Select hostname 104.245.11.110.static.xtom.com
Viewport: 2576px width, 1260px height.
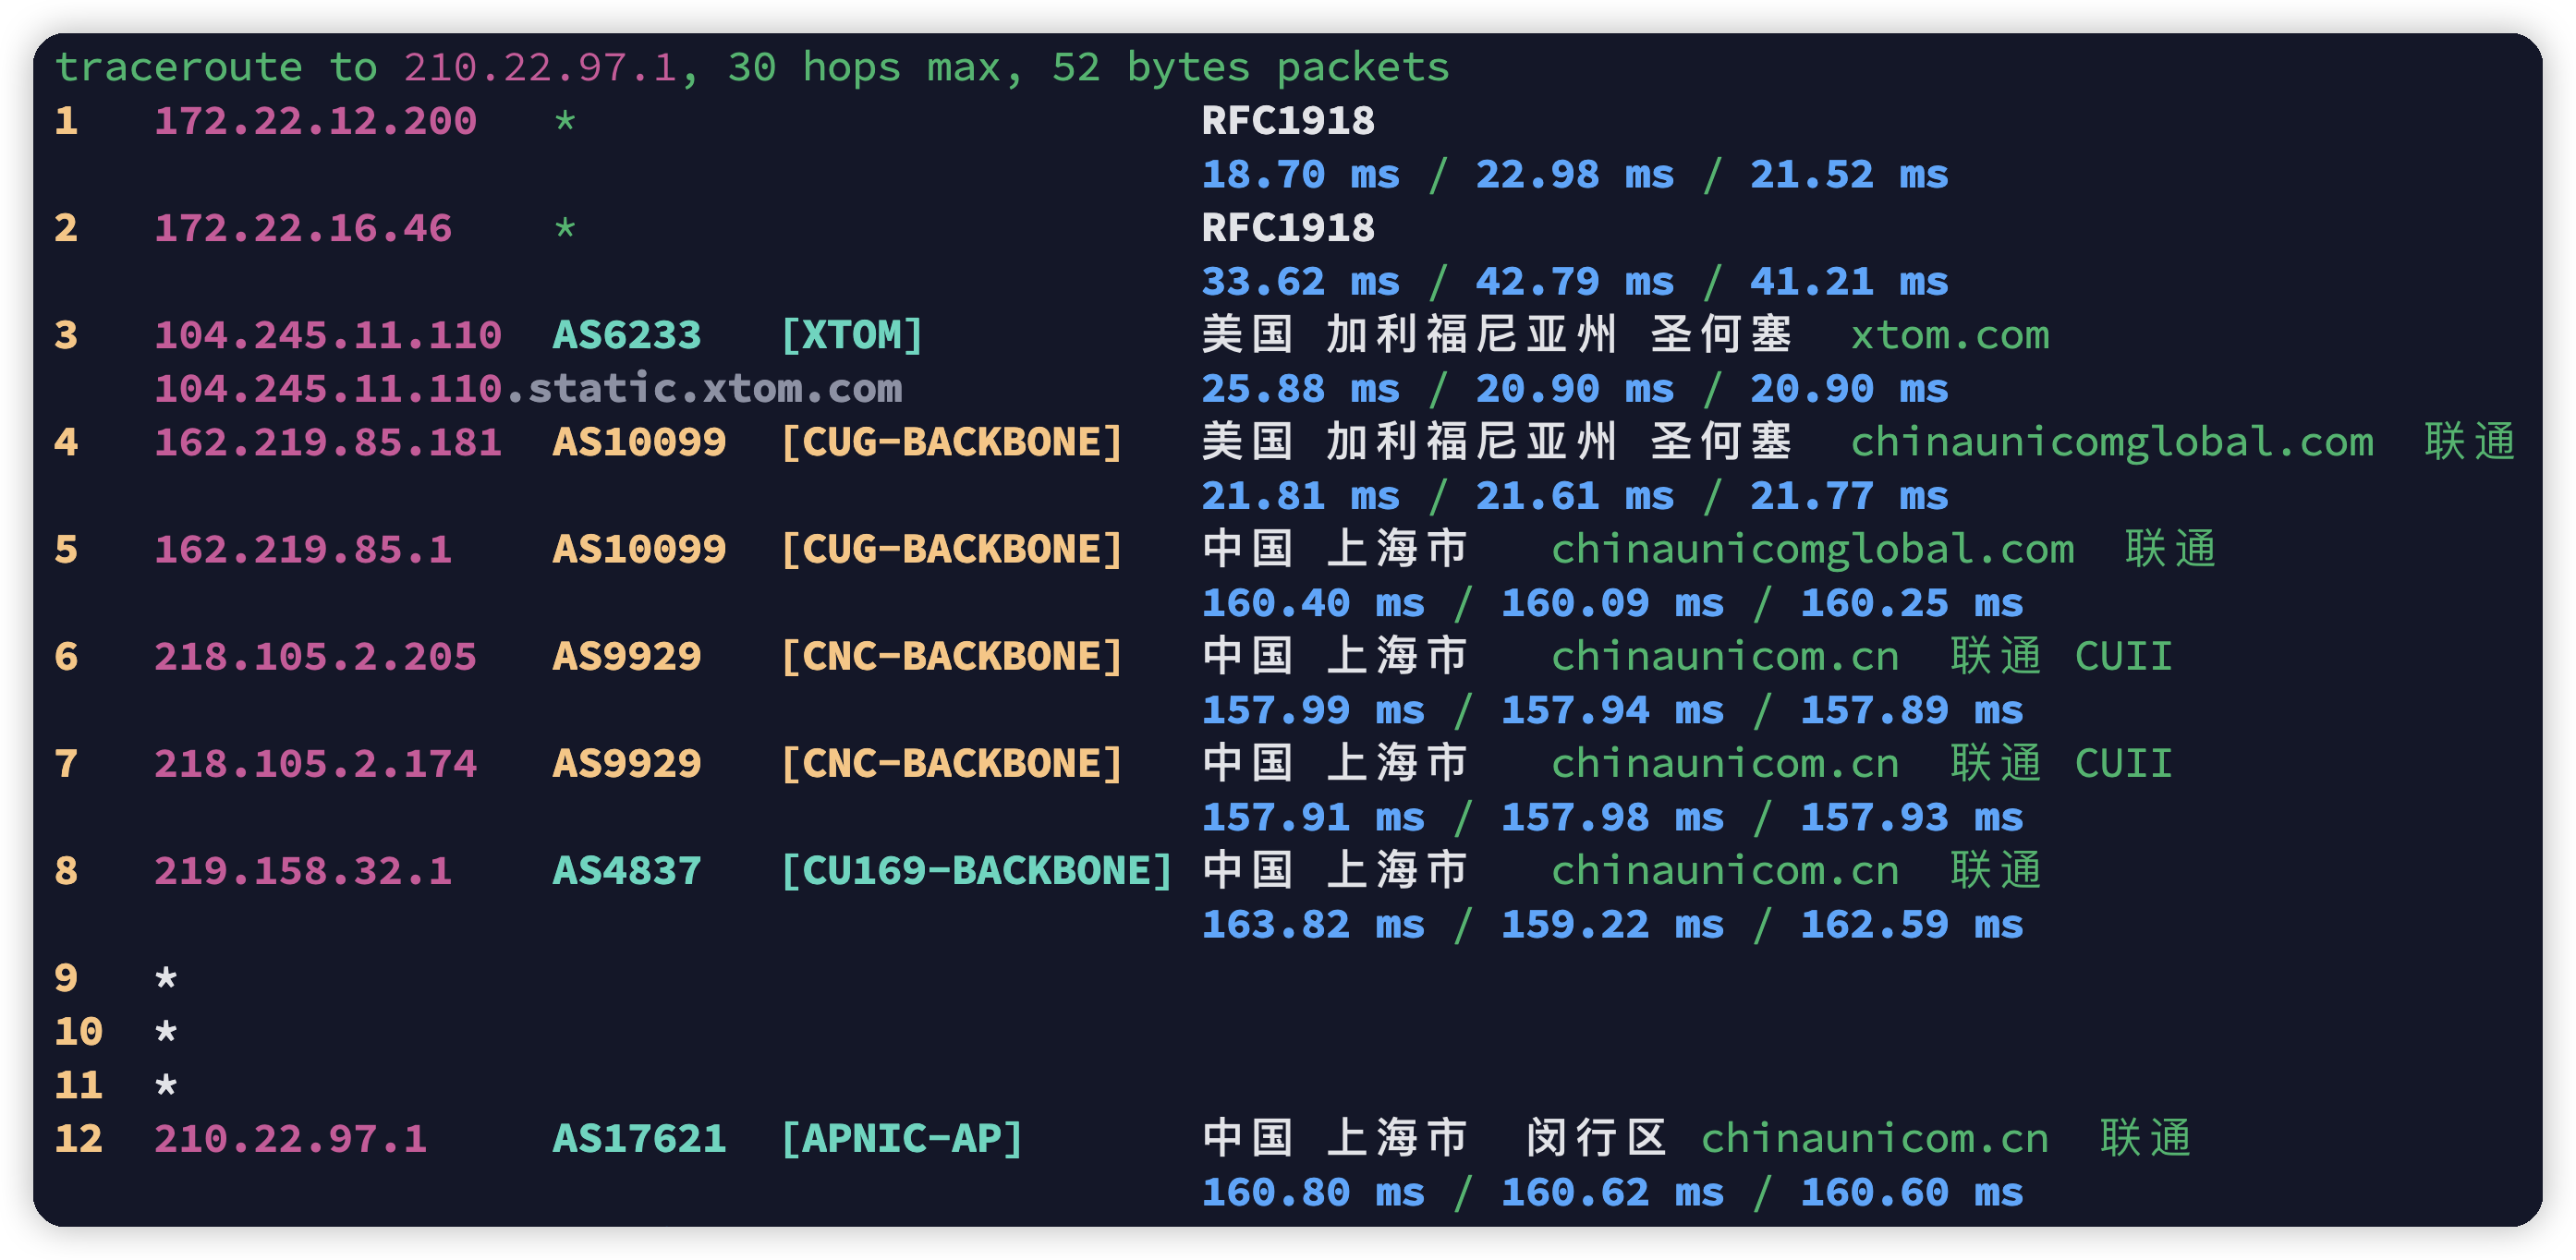pyautogui.click(x=528, y=389)
